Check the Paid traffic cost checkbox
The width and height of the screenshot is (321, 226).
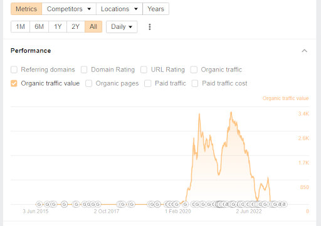[195, 83]
